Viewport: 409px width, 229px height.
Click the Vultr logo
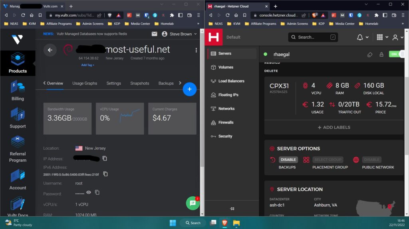[17, 39]
